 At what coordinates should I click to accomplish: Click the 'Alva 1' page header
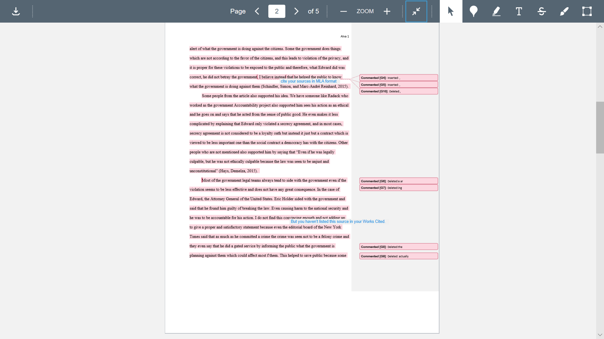[x=344, y=36]
